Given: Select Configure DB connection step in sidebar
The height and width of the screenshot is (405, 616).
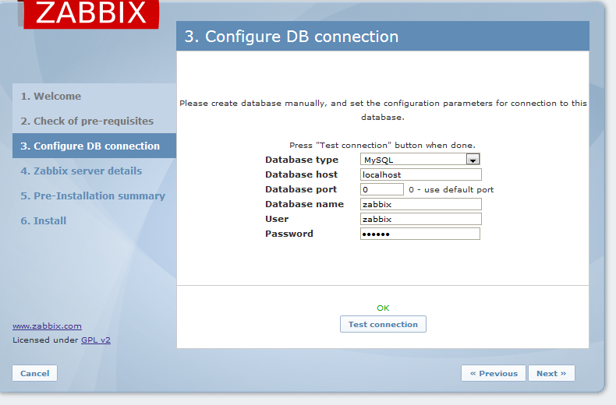Looking at the screenshot, I should [x=90, y=146].
